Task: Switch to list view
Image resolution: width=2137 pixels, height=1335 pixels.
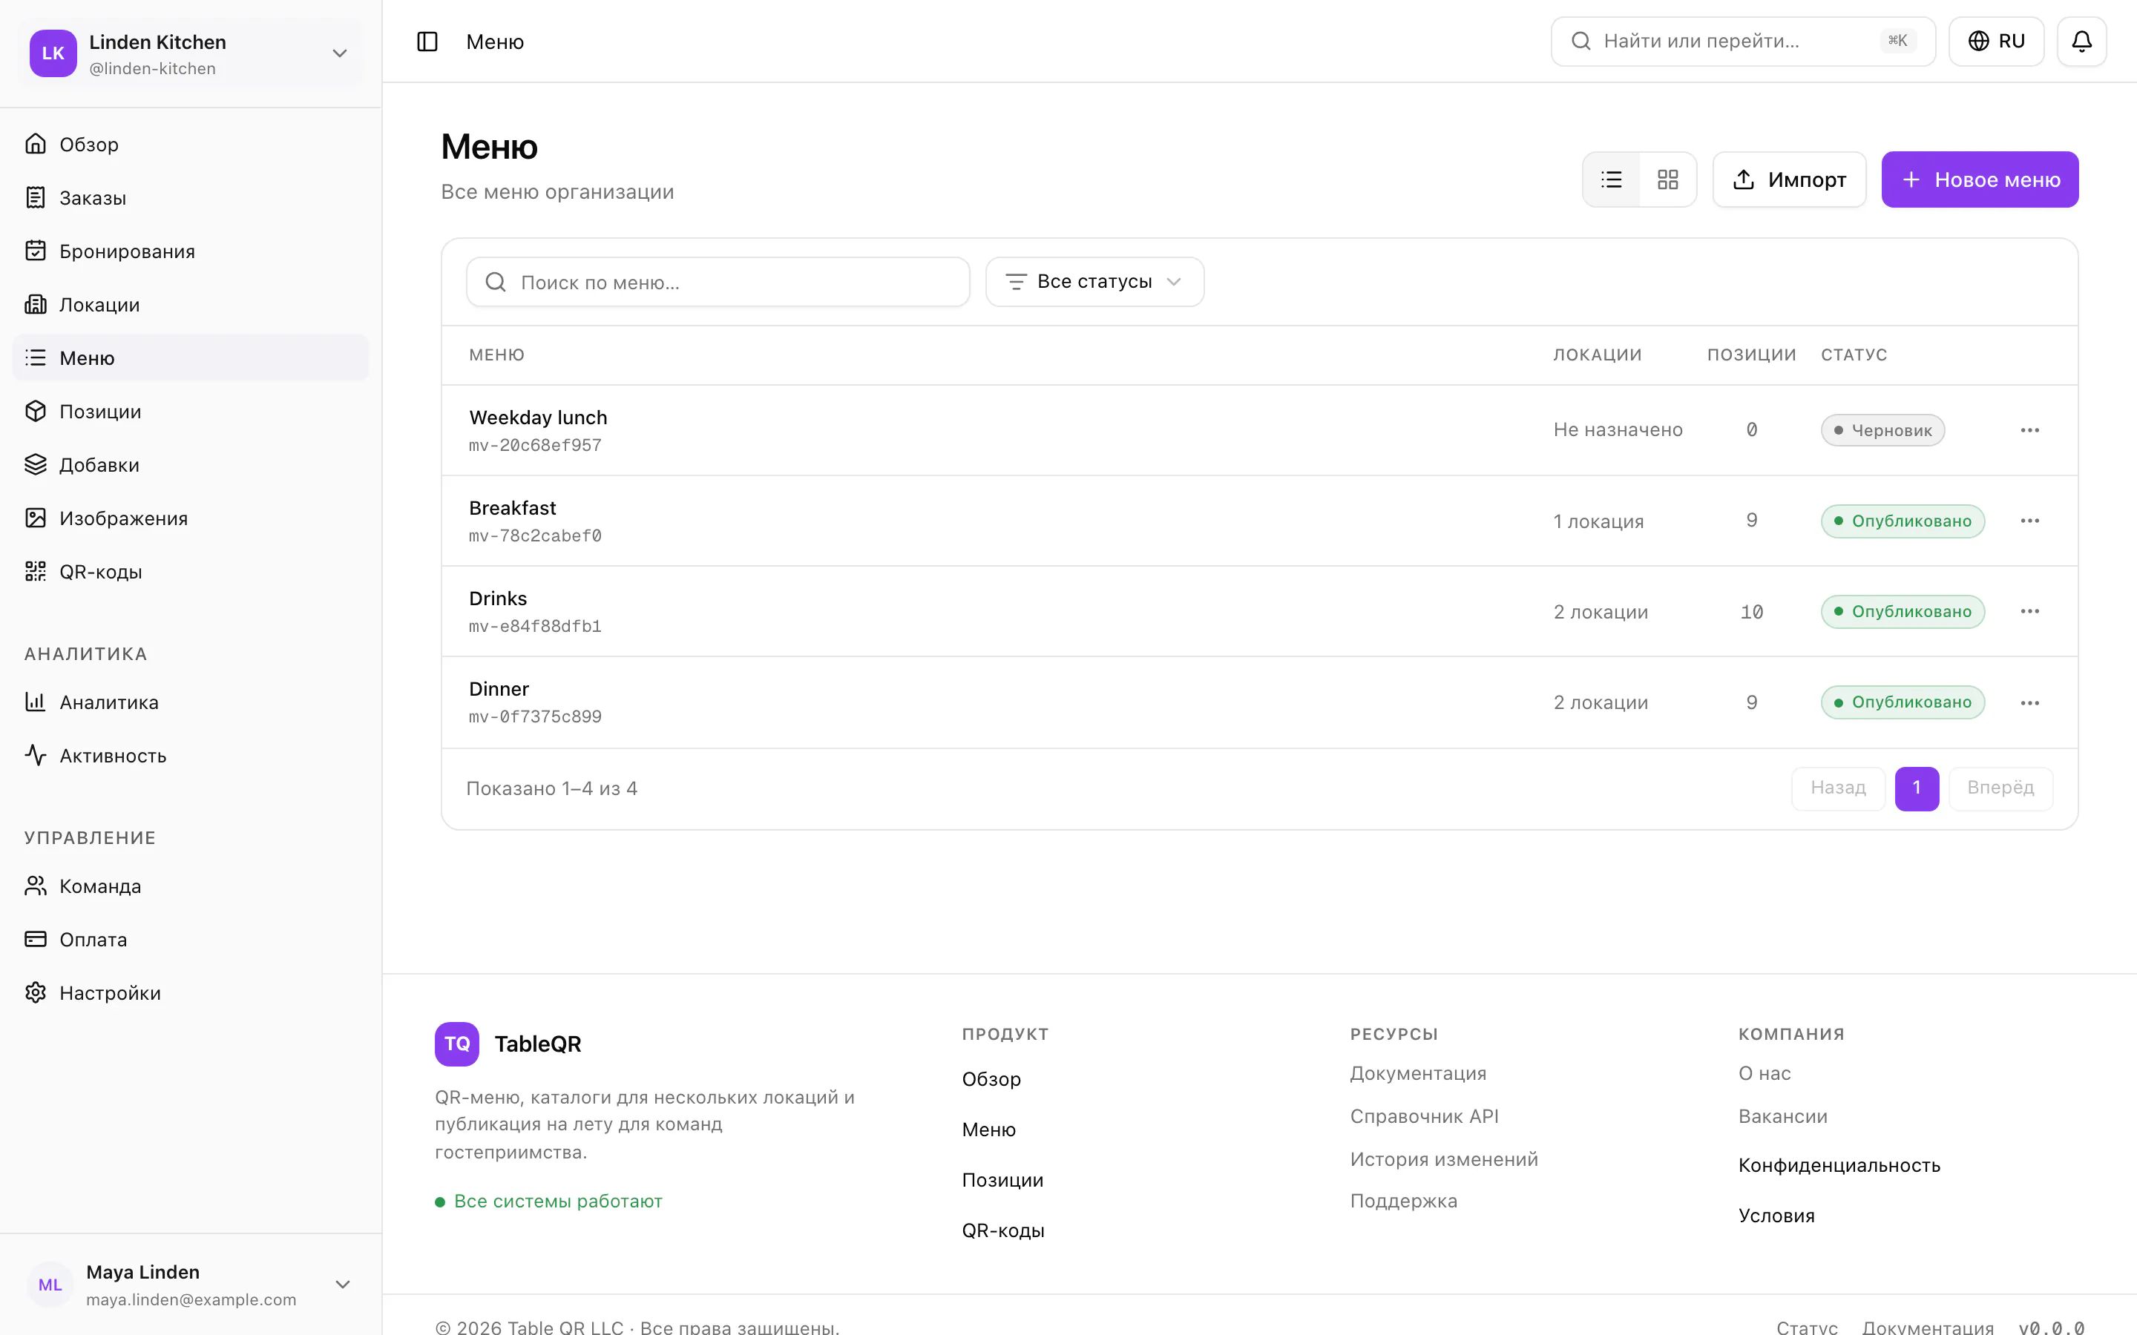Action: pos(1611,180)
